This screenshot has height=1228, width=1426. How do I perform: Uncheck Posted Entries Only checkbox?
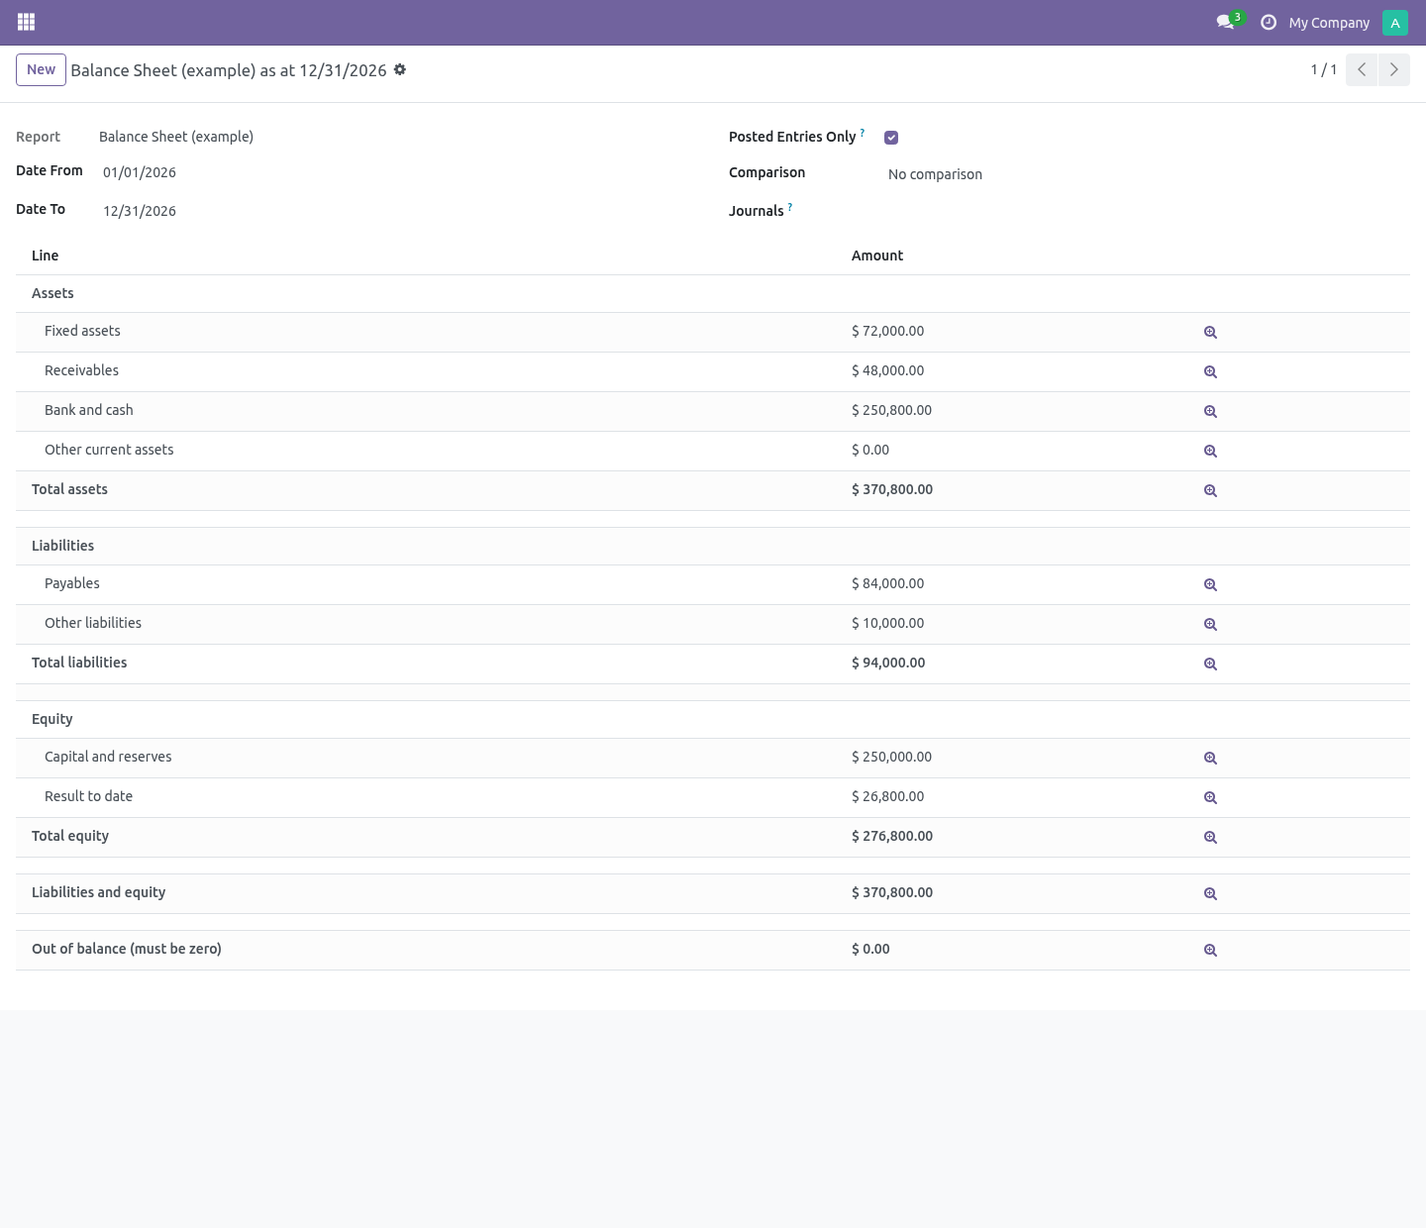coord(891,138)
